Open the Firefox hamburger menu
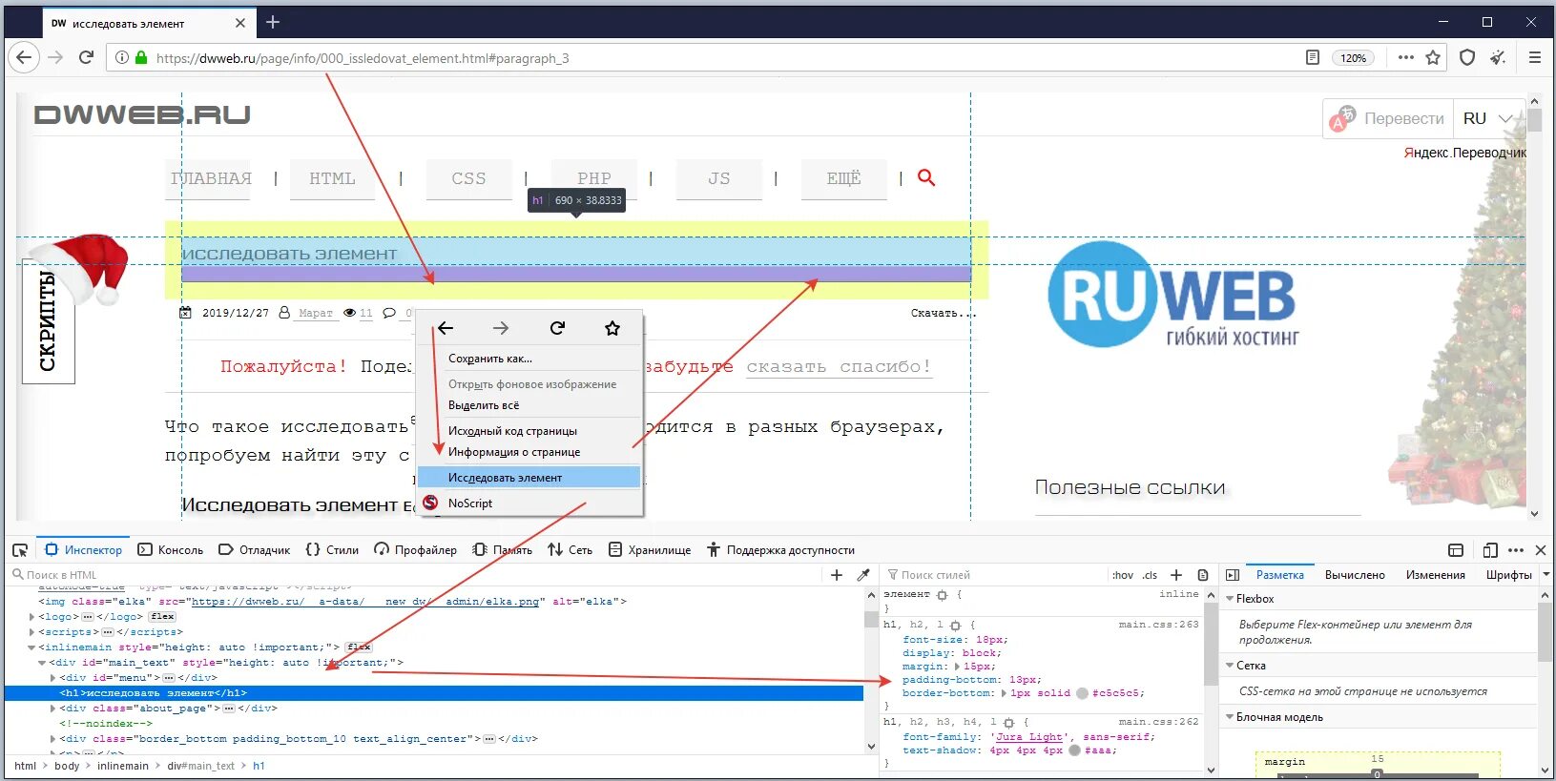The image size is (1556, 781). coord(1535,58)
